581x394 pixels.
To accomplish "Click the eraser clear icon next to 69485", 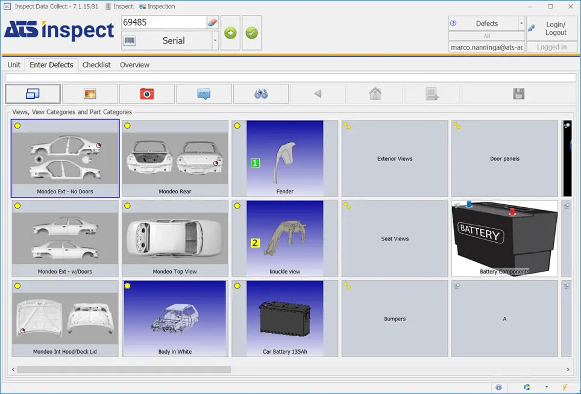I will tap(212, 22).
